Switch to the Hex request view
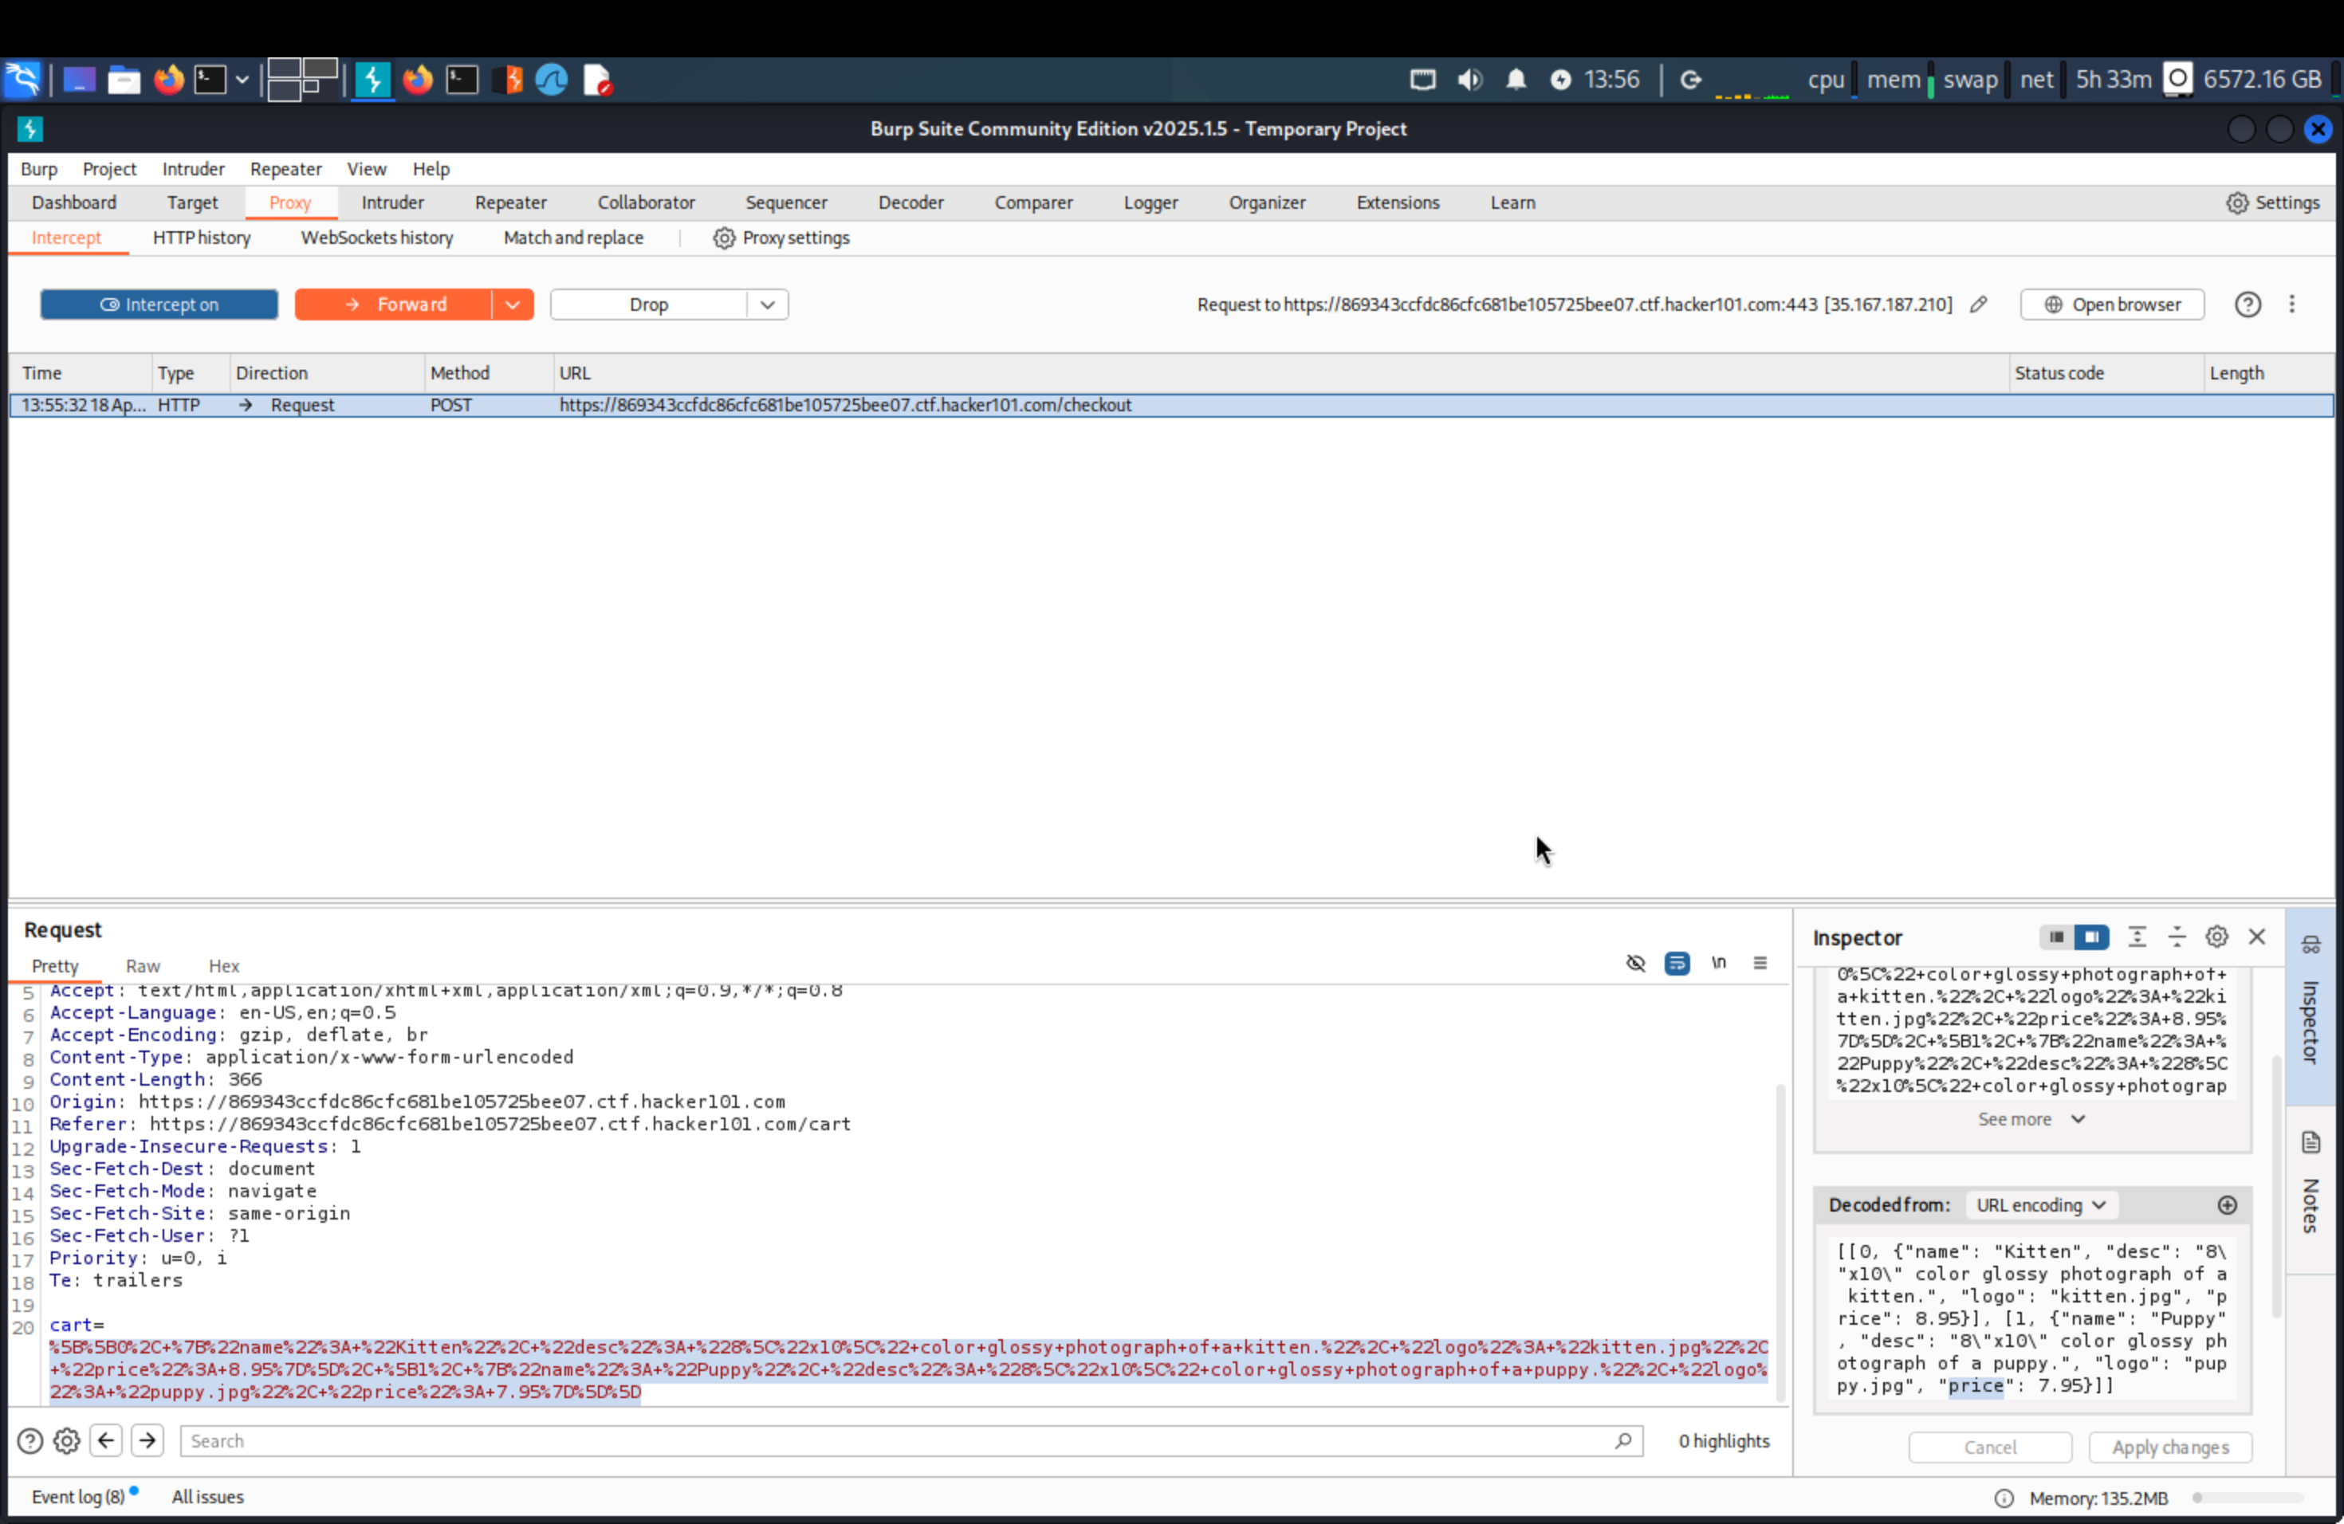This screenshot has width=2344, height=1524. pyautogui.click(x=223, y=966)
